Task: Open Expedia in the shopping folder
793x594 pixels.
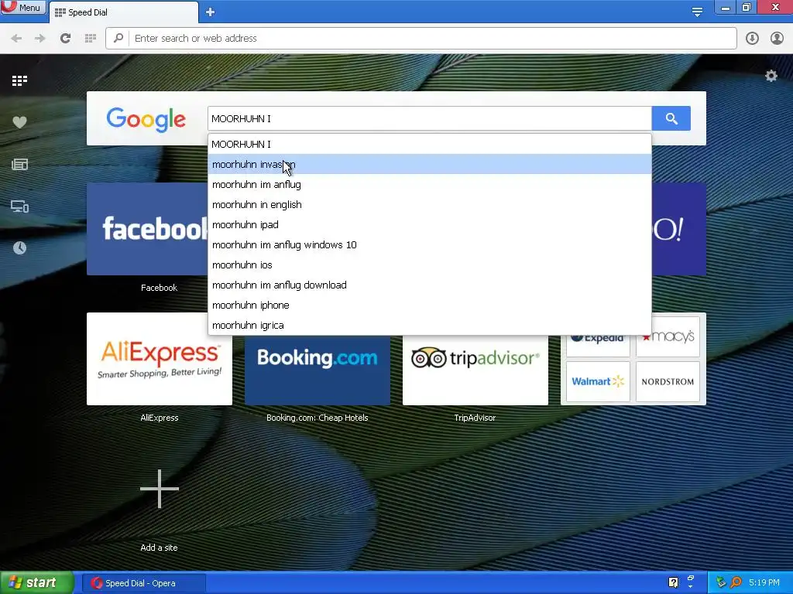Action: (598, 346)
